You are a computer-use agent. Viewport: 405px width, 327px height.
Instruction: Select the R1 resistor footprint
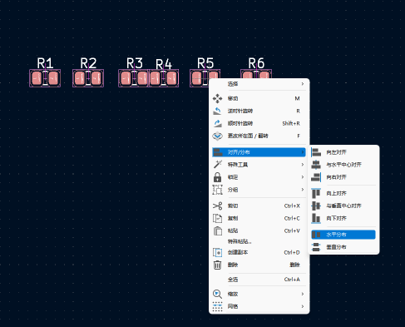click(45, 78)
